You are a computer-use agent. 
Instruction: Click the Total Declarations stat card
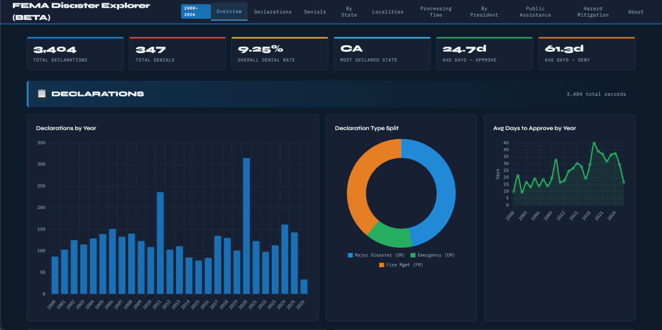click(x=75, y=53)
